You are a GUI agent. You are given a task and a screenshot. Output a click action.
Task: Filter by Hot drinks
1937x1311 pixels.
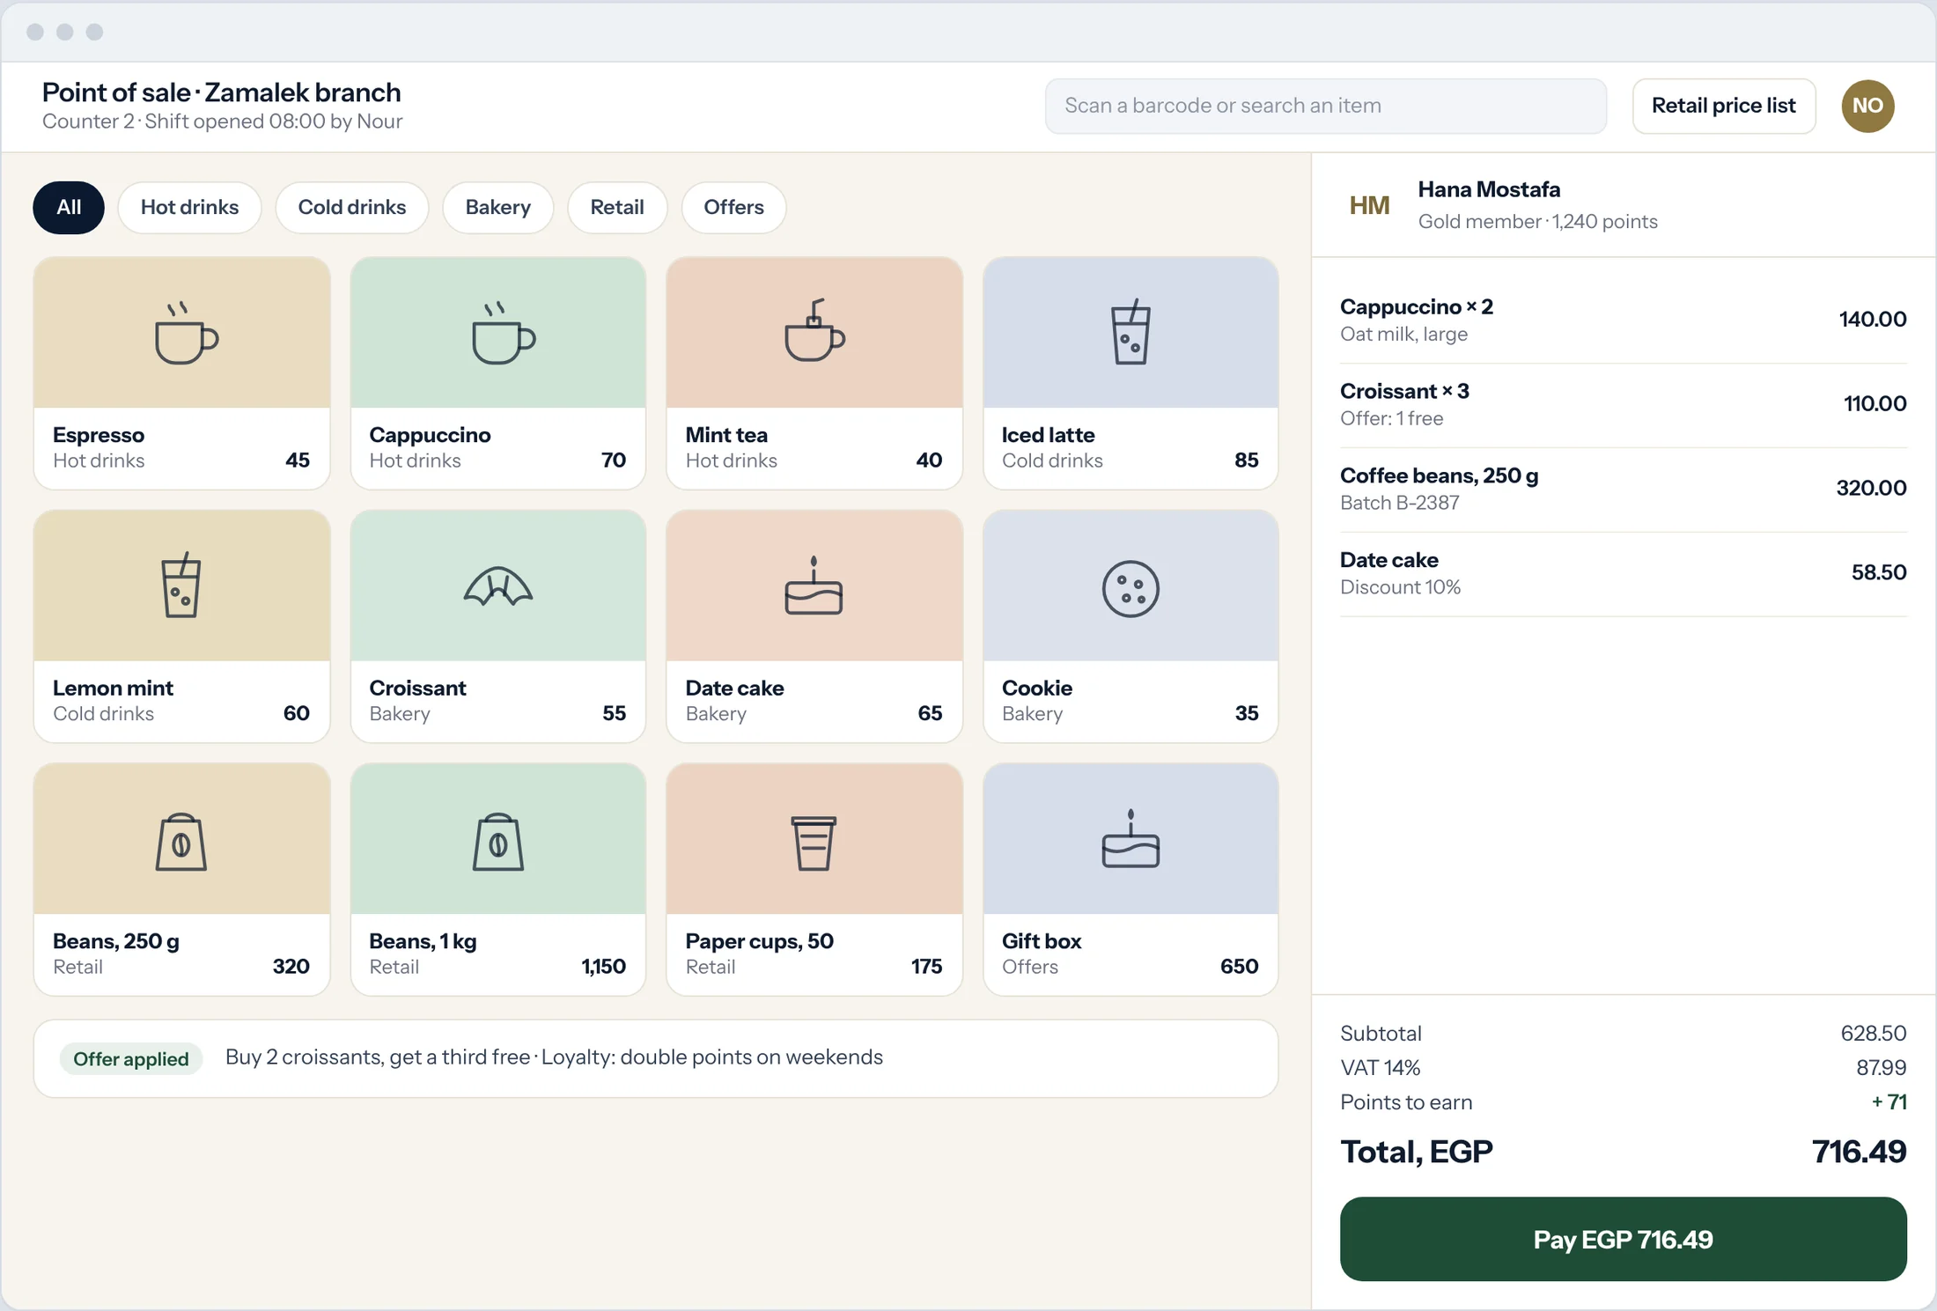pyautogui.click(x=189, y=208)
